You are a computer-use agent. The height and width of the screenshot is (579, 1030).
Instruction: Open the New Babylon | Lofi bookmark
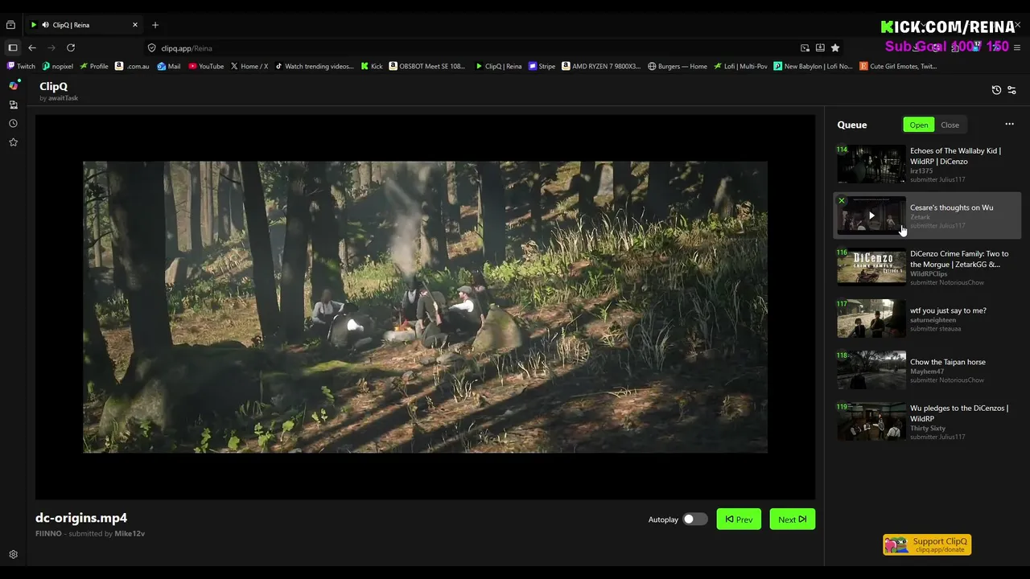point(814,66)
